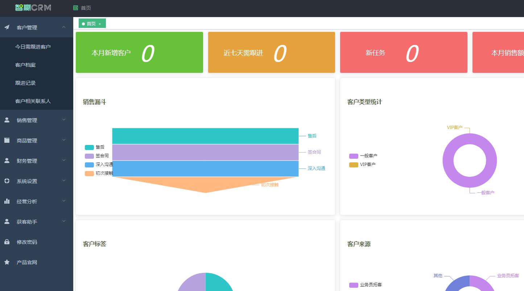Toggle 售后 legend in 销售漏斗 chart
The image size is (524, 291).
(x=95, y=147)
